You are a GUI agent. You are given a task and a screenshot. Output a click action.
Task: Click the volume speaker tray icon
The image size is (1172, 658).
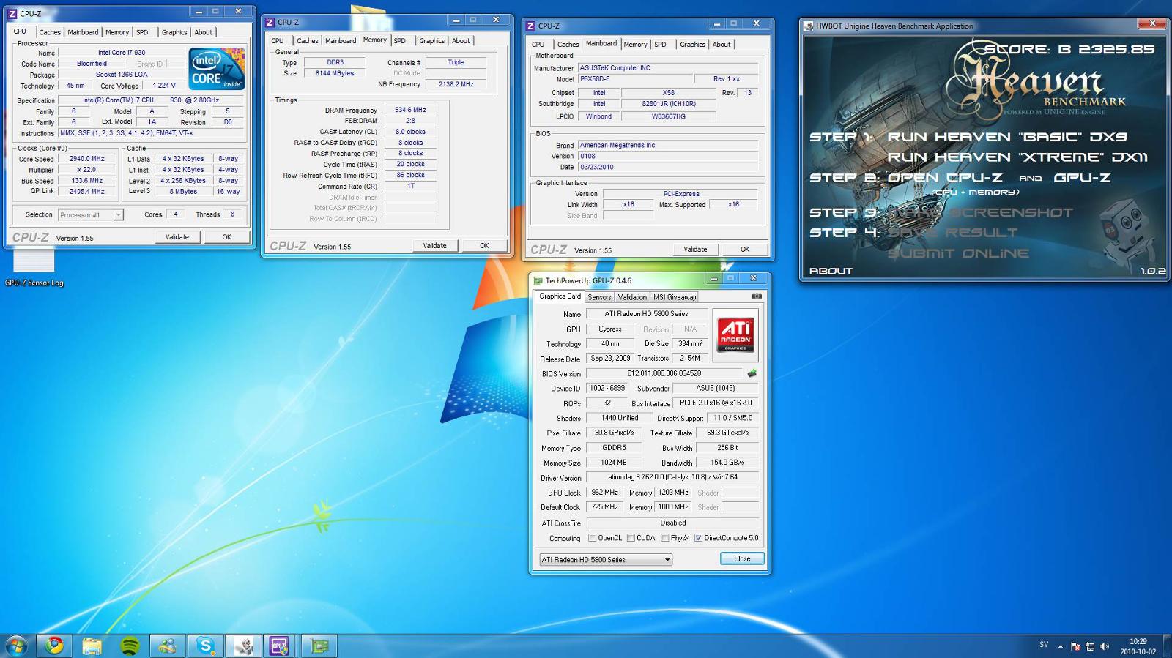click(1105, 646)
